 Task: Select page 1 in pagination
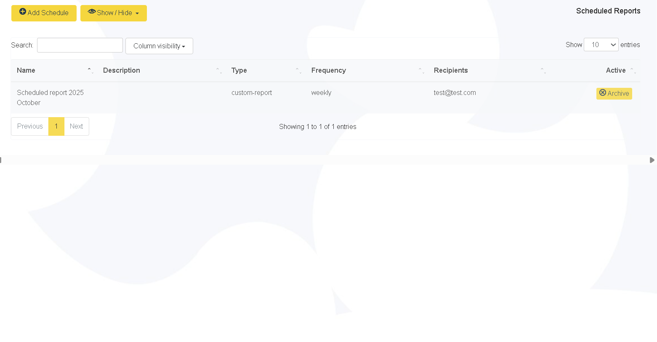pyautogui.click(x=56, y=126)
